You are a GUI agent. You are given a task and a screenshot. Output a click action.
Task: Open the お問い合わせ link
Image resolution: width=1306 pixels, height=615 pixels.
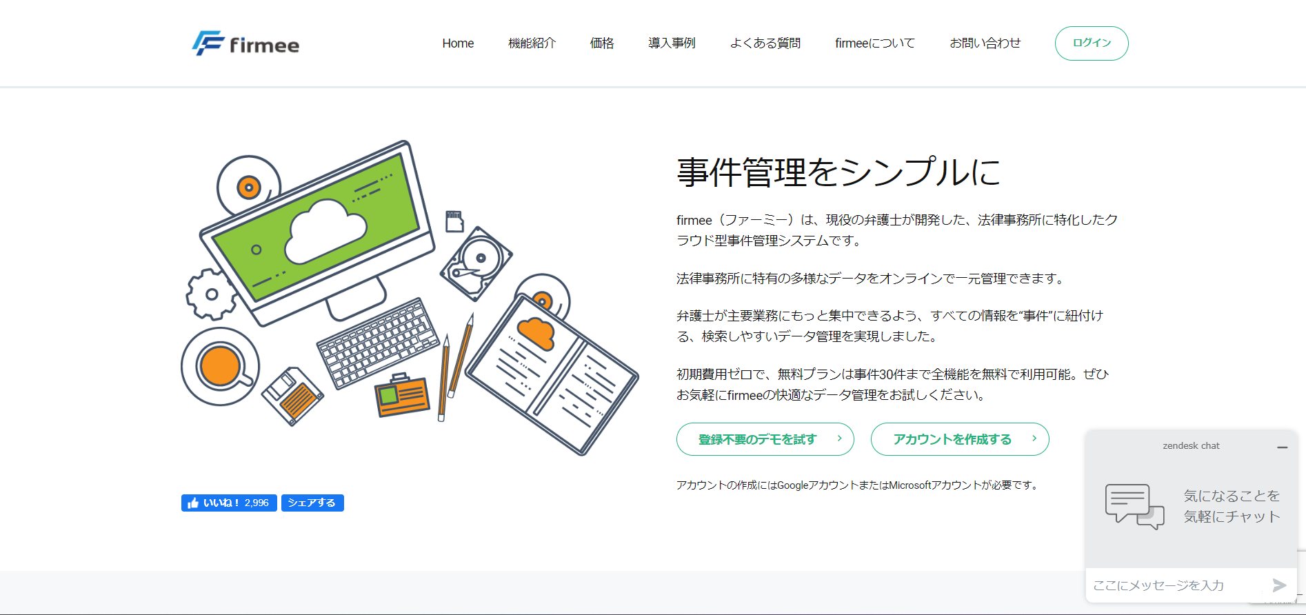tap(985, 43)
